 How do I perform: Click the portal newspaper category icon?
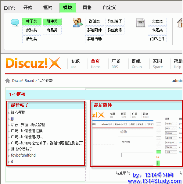140,22
